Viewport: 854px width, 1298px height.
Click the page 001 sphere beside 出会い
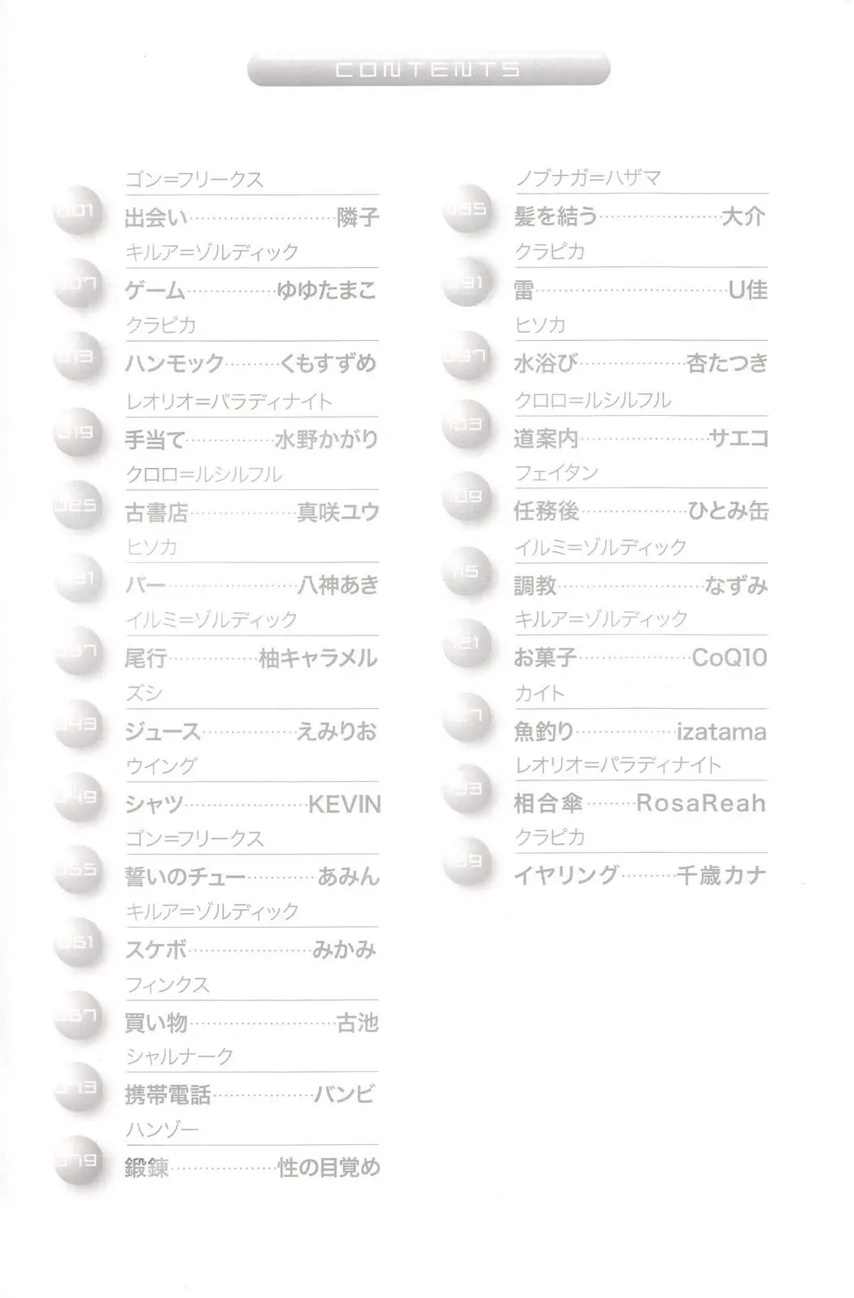click(x=77, y=213)
